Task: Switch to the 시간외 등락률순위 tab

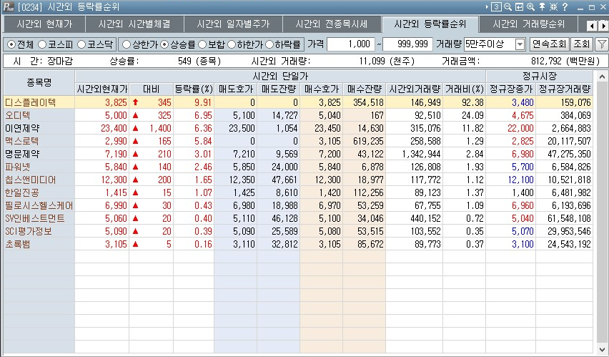Action: pos(430,24)
